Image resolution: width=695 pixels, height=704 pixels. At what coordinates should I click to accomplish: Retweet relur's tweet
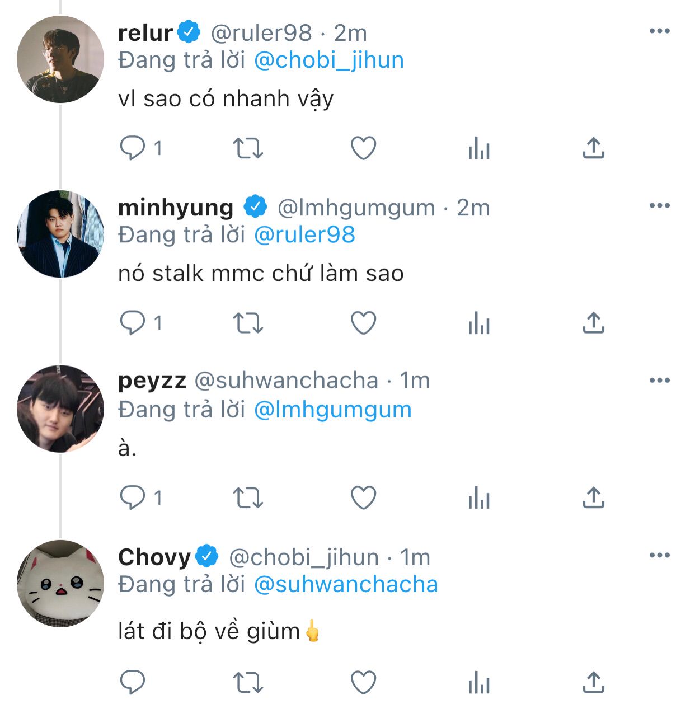tap(248, 148)
